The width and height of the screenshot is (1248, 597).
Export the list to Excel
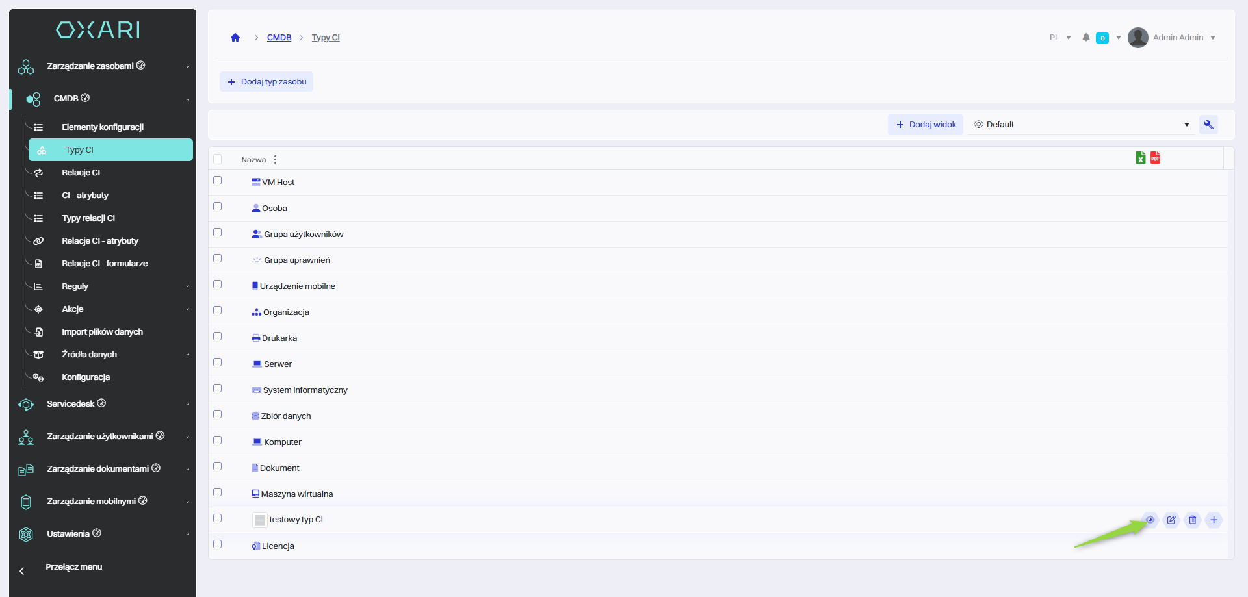pyautogui.click(x=1141, y=158)
